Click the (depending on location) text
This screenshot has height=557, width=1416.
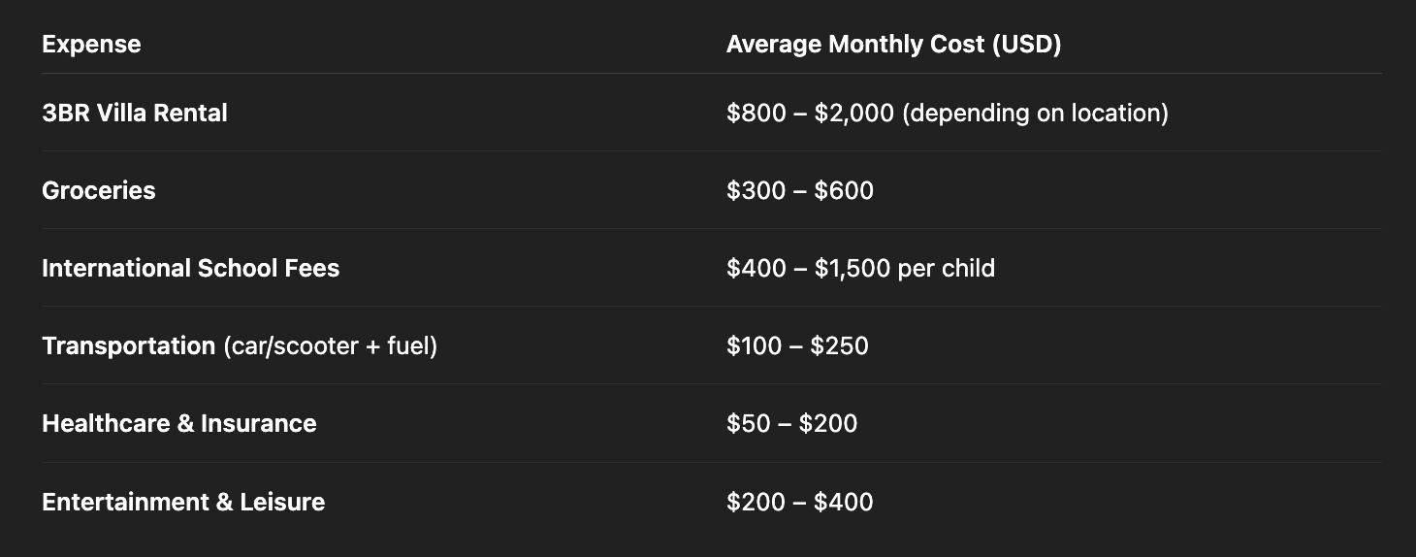click(1035, 113)
